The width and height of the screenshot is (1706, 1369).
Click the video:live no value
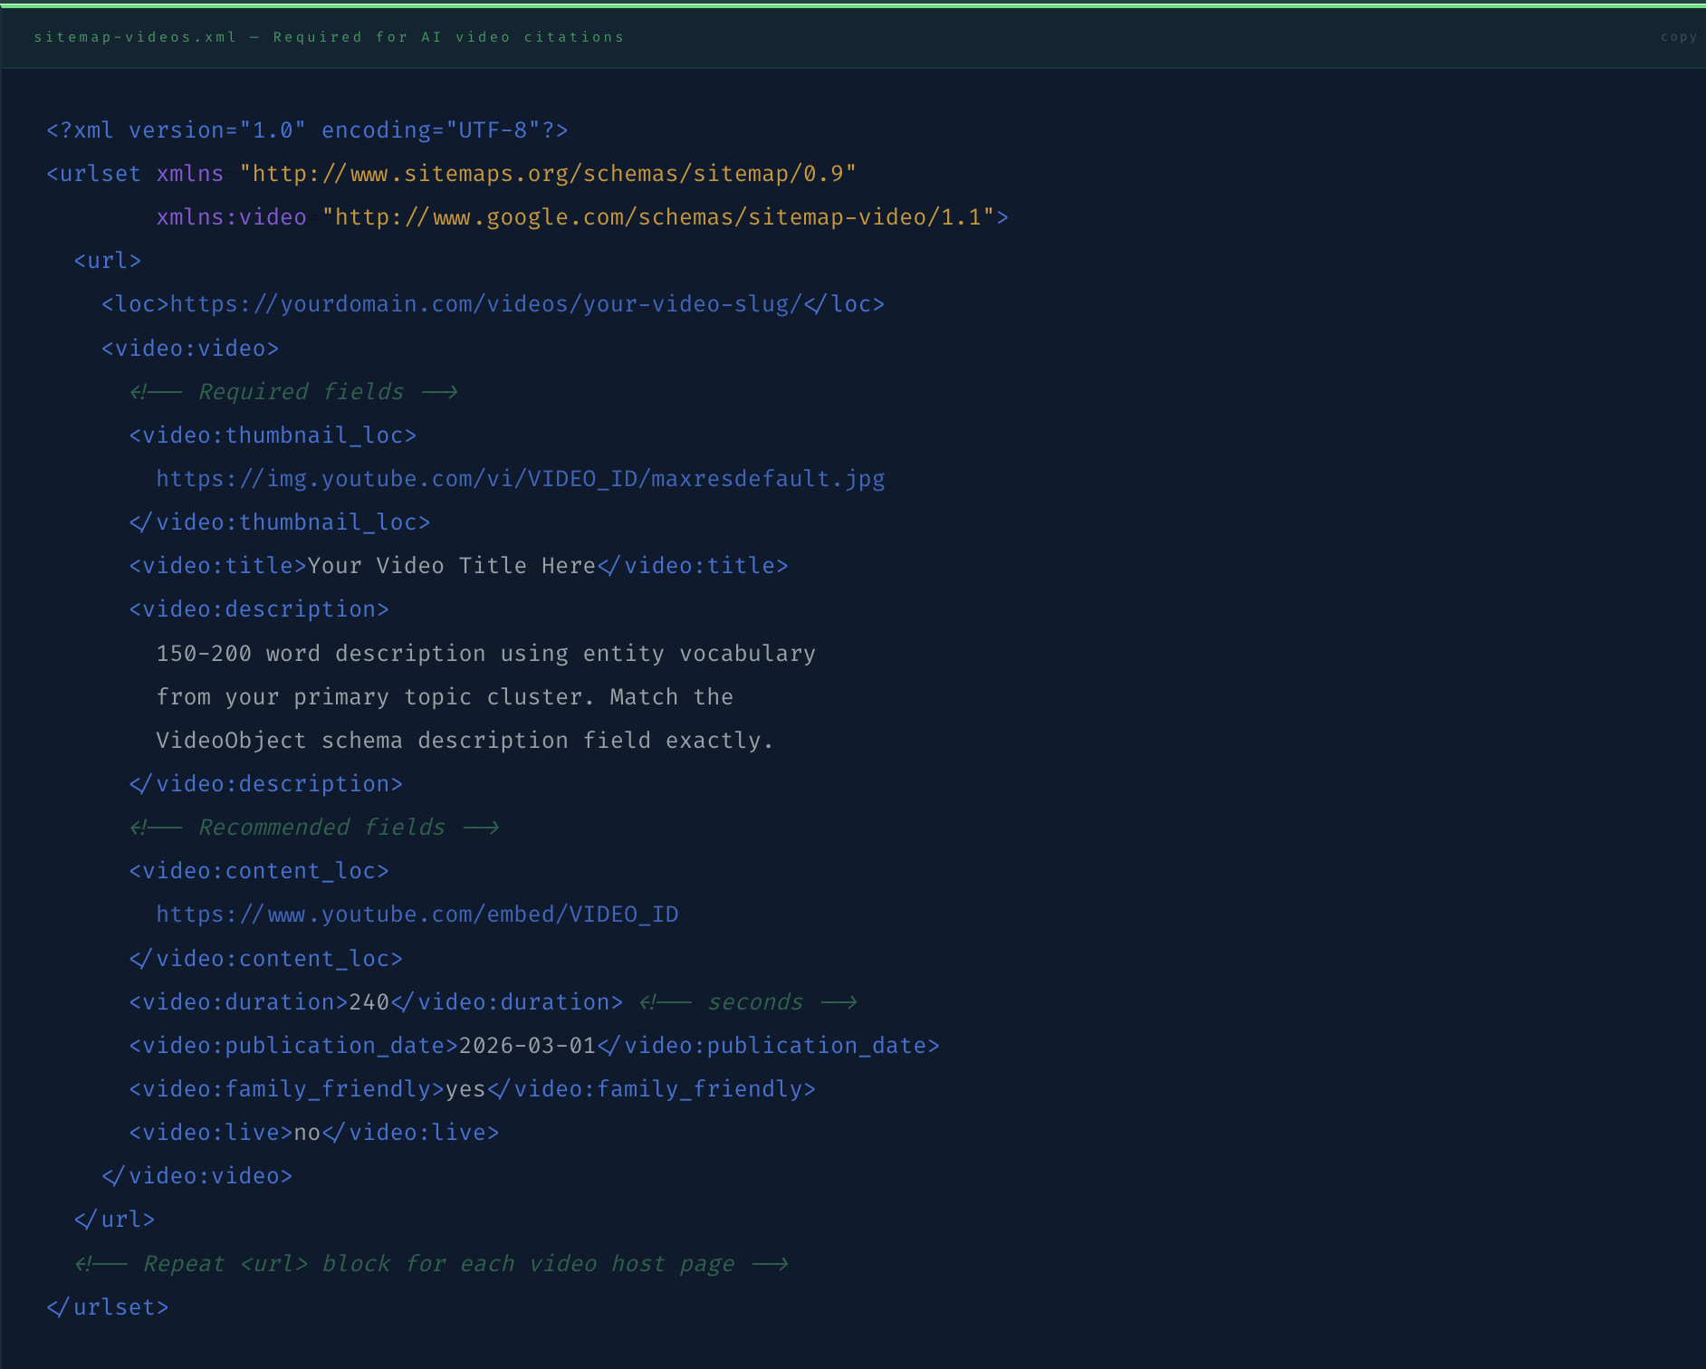click(306, 1132)
